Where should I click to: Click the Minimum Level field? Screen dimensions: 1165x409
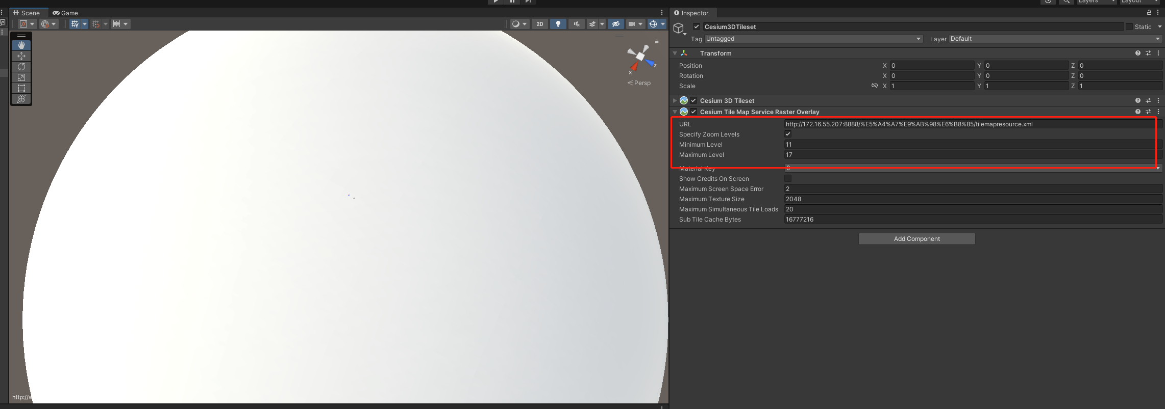973,144
